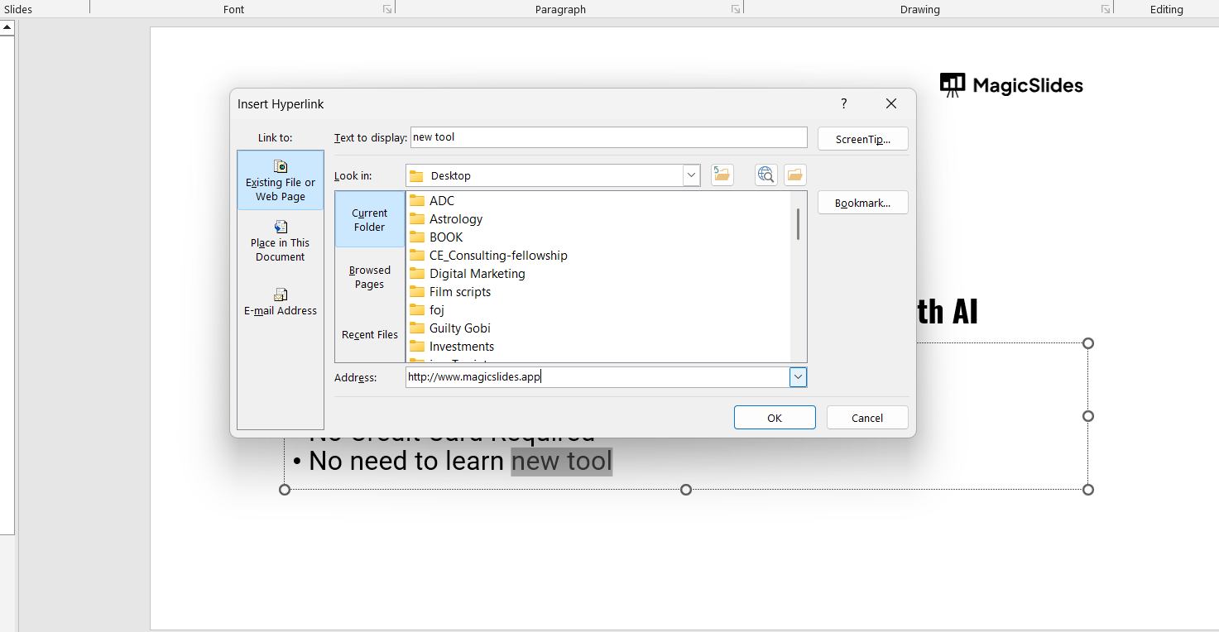Select the Astrology folder
The width and height of the screenshot is (1219, 632).
(446, 219)
